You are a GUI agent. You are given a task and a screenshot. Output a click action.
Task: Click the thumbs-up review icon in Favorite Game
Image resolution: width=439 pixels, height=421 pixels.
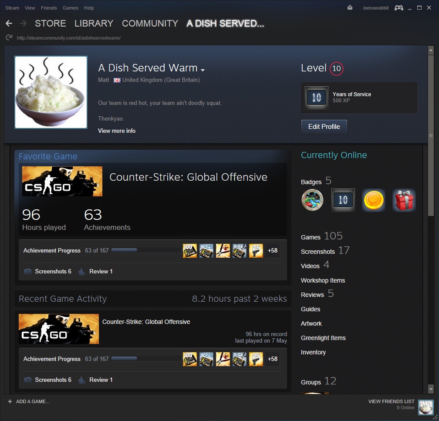click(81, 272)
